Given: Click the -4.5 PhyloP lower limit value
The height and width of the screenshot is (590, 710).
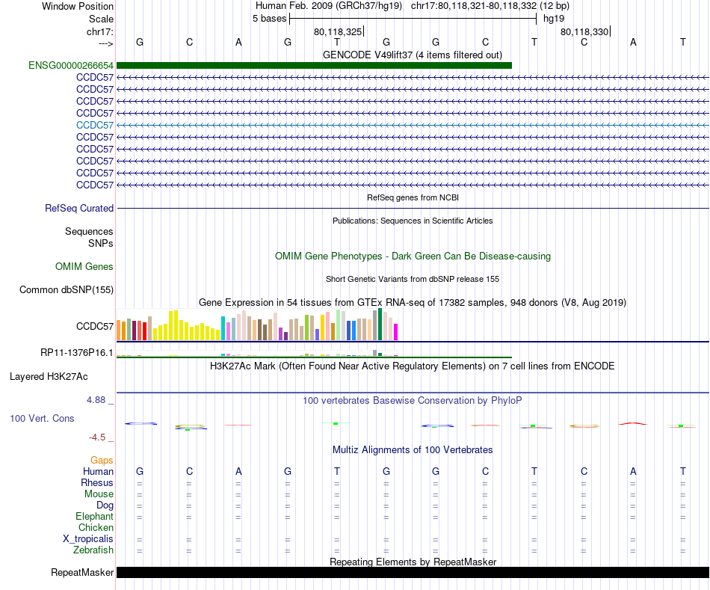Looking at the screenshot, I should [x=97, y=437].
